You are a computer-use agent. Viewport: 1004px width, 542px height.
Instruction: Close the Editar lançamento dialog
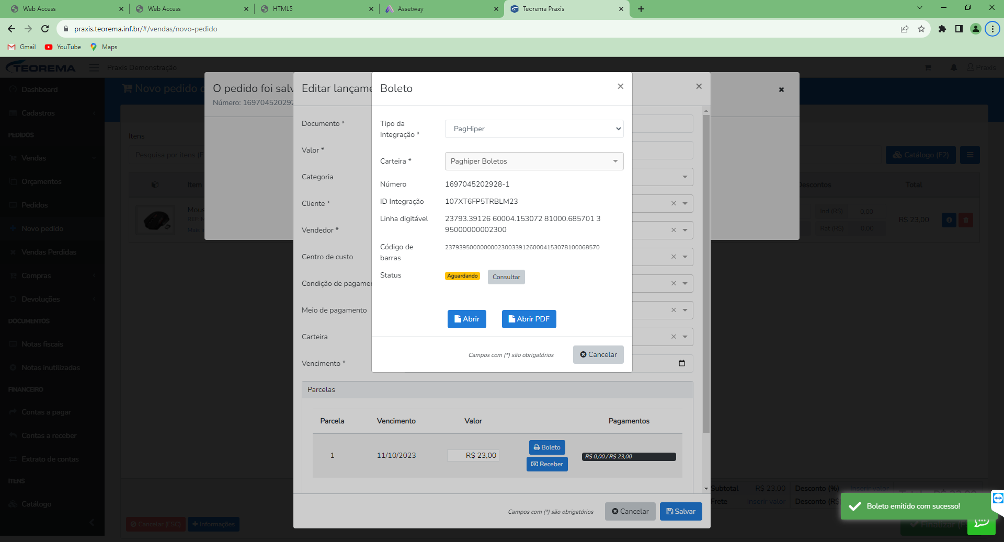[699, 86]
